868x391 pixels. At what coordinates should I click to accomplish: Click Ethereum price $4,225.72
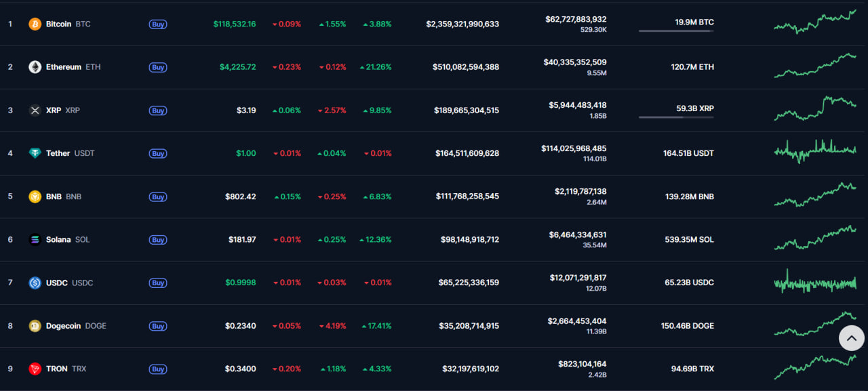238,67
